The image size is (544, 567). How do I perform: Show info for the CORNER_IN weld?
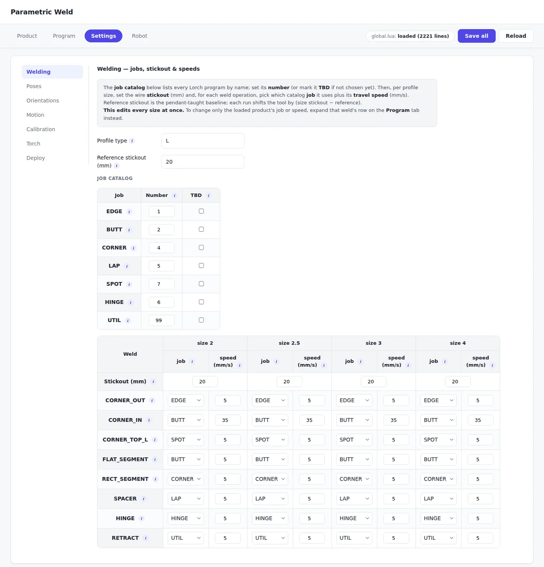(x=149, y=420)
